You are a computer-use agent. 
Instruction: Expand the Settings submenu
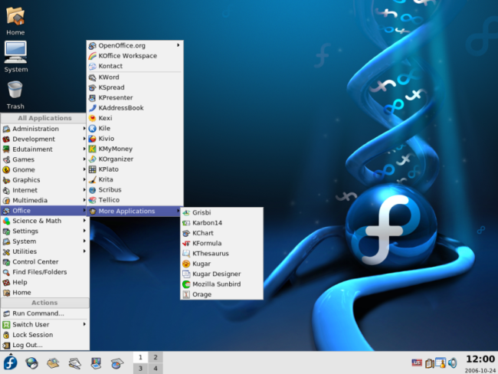click(44, 231)
